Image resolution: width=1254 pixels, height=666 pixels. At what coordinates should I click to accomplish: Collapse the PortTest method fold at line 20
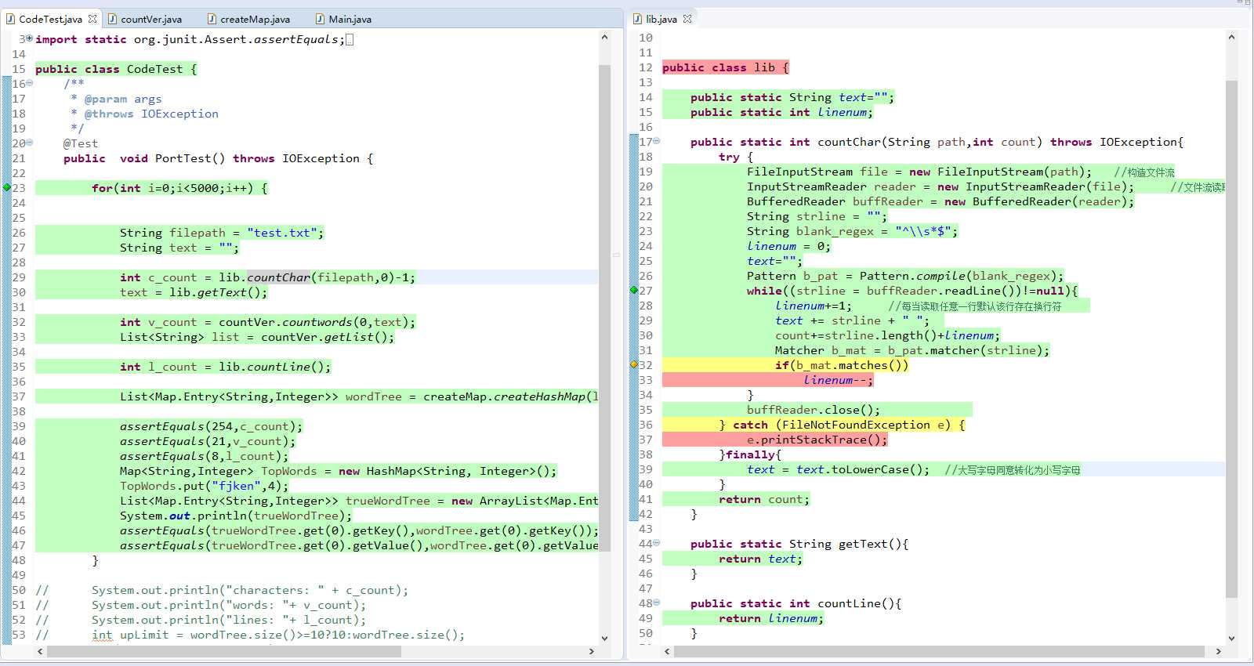[x=29, y=143]
